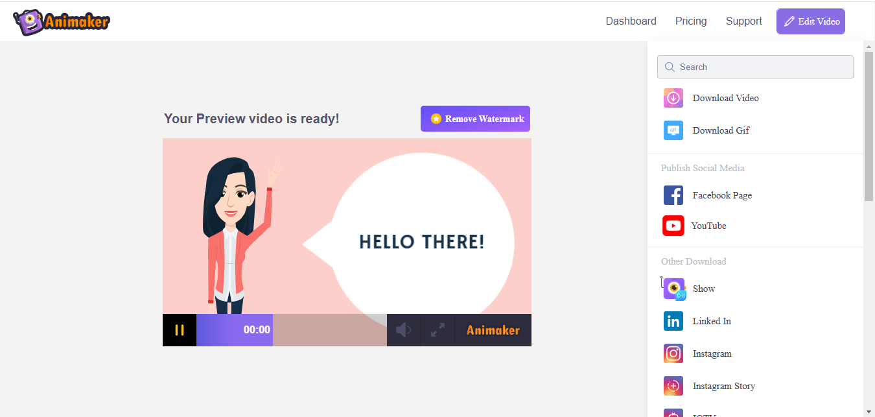Screen dimensions: 875x417
Task: Mute the video with speaker icon
Action: [403, 330]
